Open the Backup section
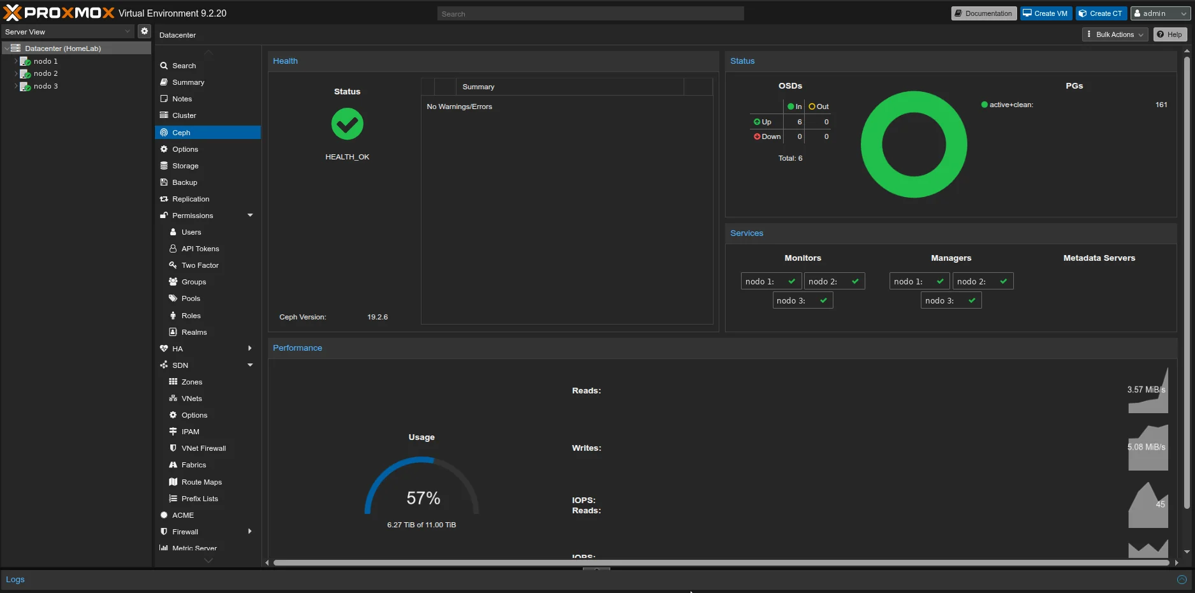Screen dimensions: 1195x593 tap(208, 182)
